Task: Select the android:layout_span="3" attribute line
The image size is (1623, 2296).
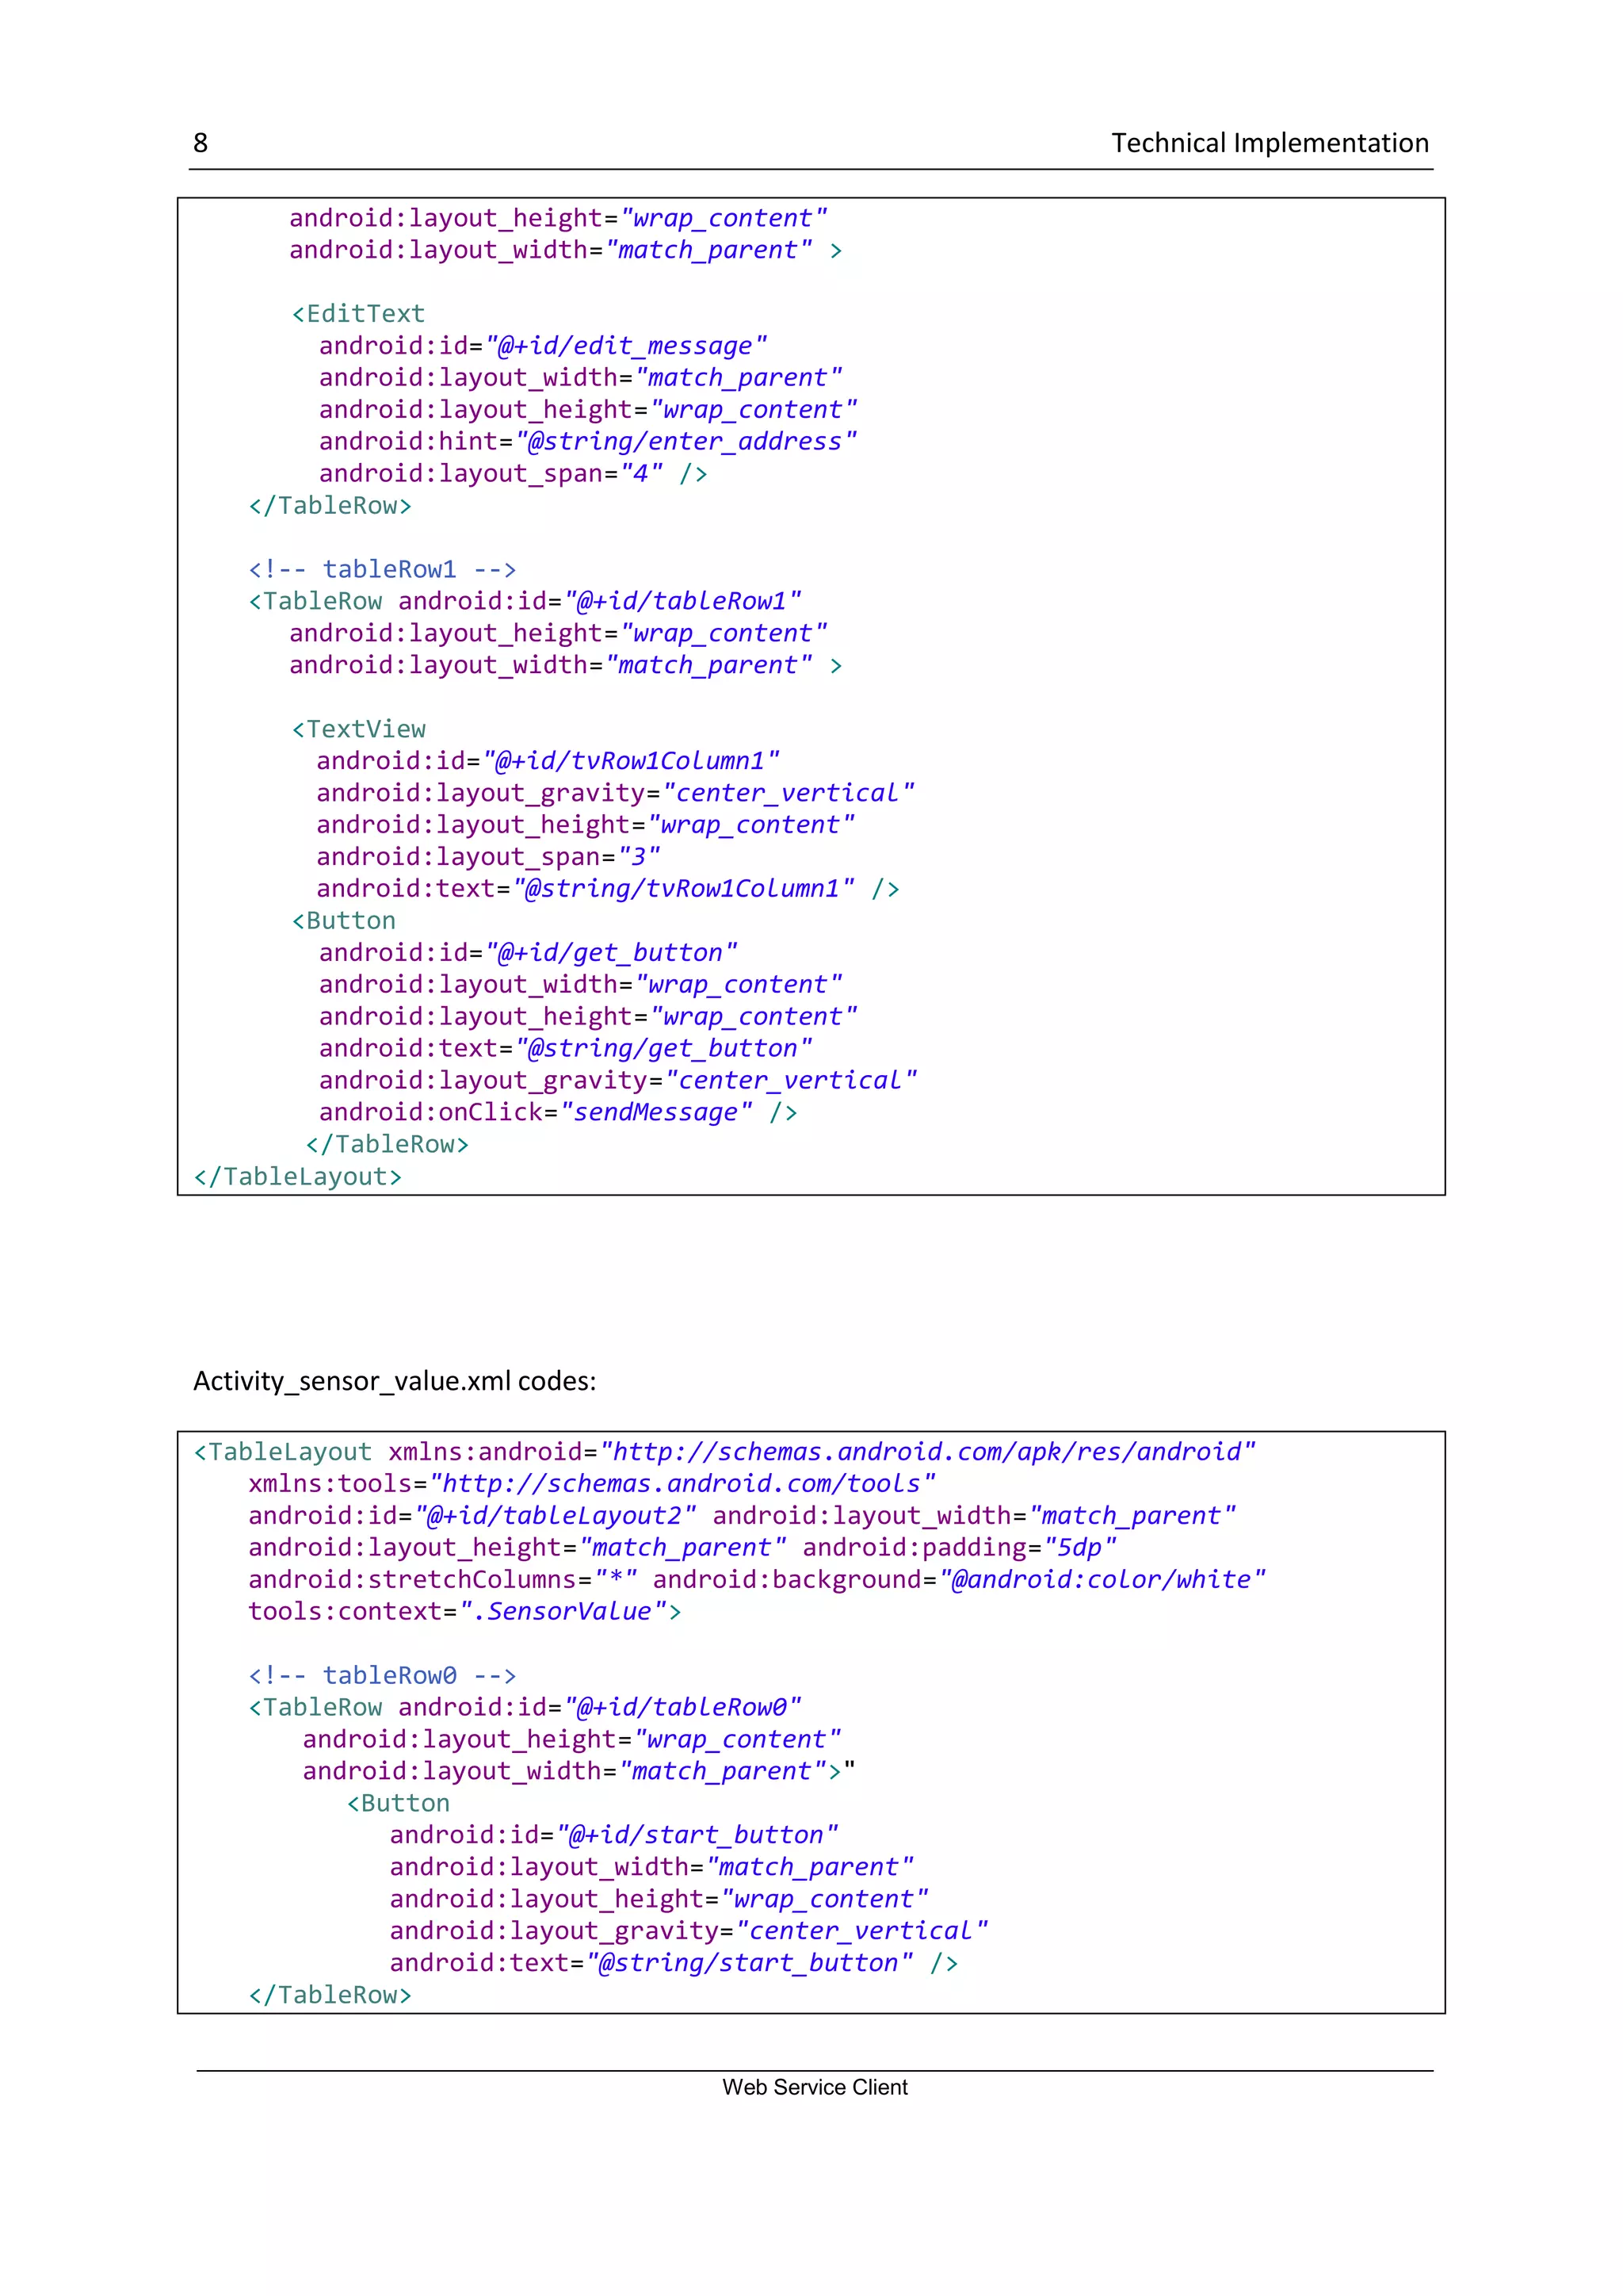Action: [x=487, y=857]
